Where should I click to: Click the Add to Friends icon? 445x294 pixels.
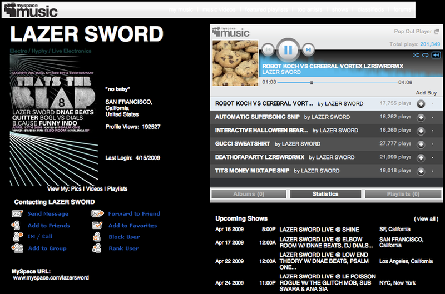[x=16, y=226]
